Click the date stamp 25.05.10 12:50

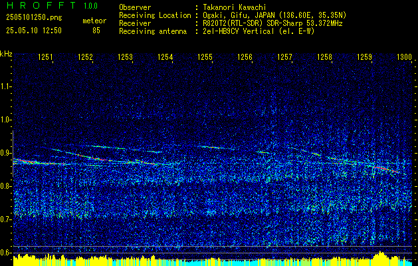click(x=34, y=31)
